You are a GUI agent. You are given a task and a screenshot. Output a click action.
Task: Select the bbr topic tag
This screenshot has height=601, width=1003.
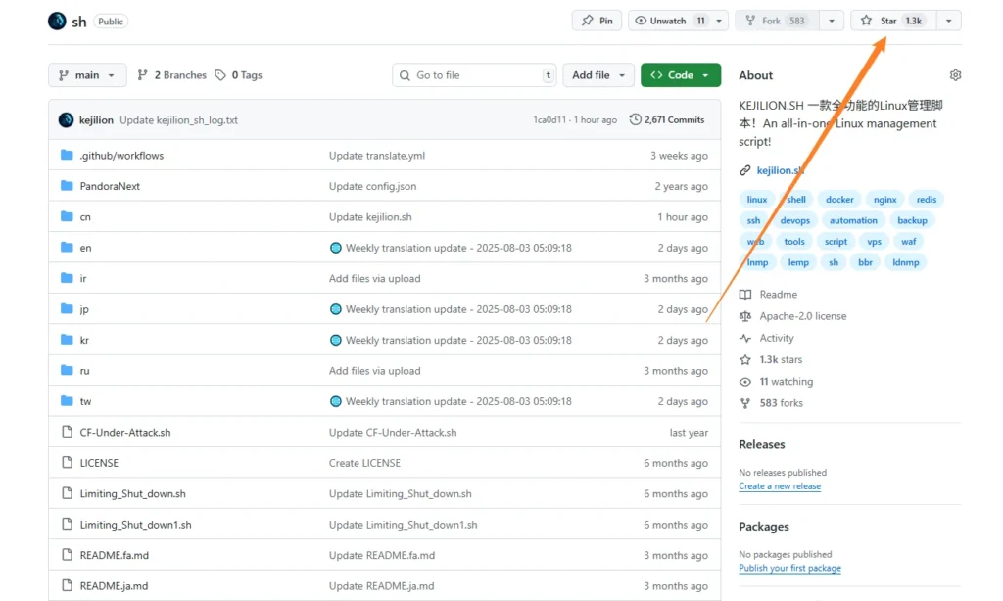tap(865, 262)
